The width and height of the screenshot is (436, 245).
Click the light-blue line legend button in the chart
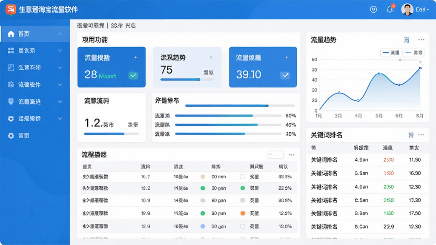(414, 52)
